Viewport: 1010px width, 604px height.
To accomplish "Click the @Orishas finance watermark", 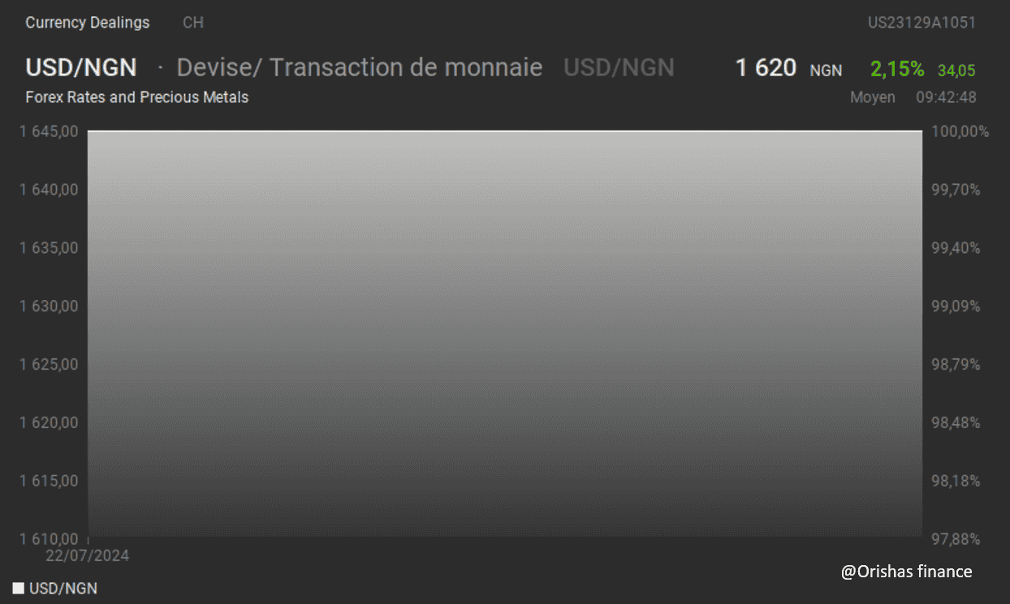I will [x=907, y=572].
